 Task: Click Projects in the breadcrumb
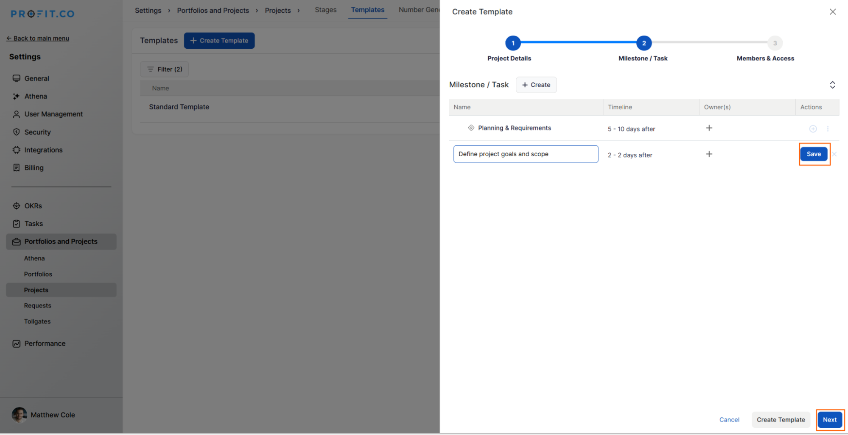pos(278,10)
